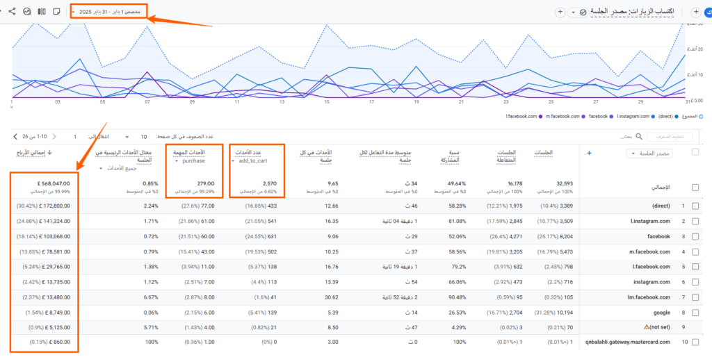712x357 pixels.
Task: Click warning icon beside (not set) row
Action: [x=647, y=327]
